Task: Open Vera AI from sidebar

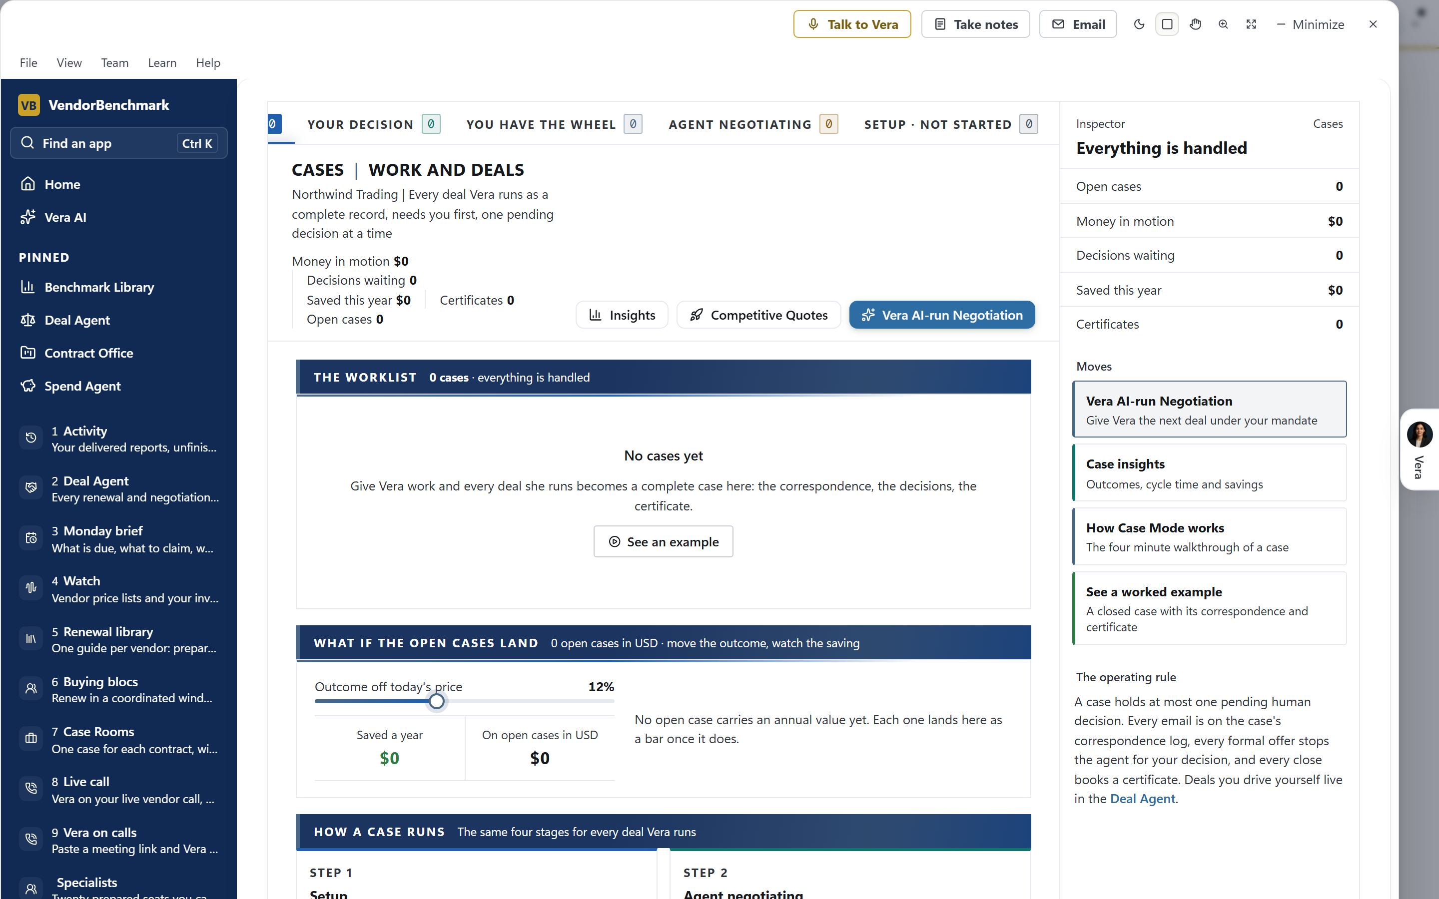Action: tap(119, 217)
